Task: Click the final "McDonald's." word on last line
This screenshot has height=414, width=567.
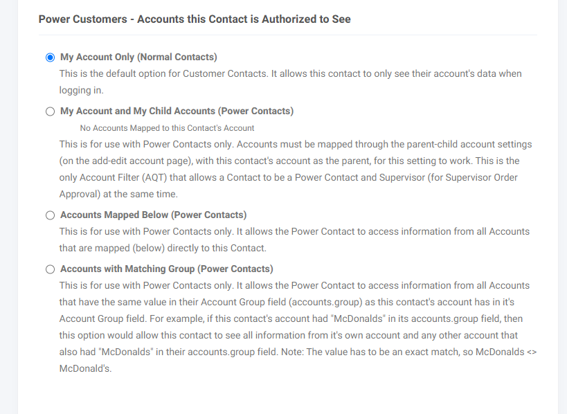Action: tap(85, 368)
